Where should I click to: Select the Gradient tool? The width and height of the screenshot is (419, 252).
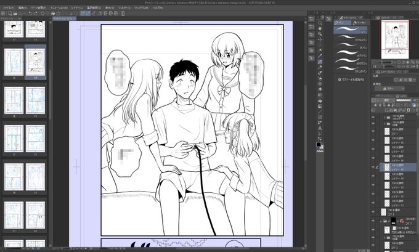click(320, 106)
